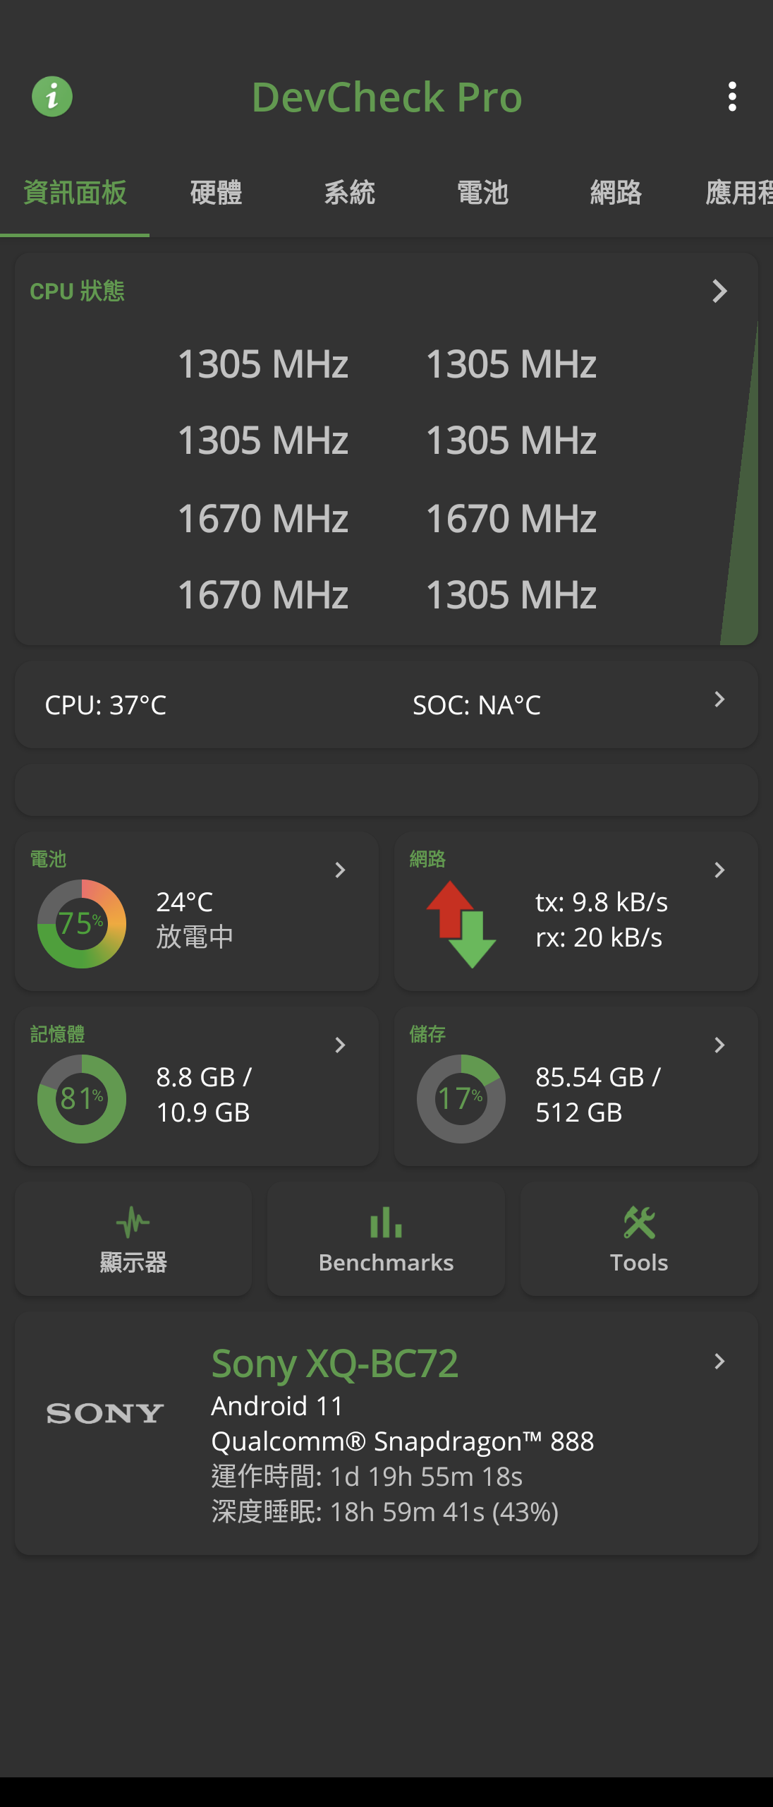Open Benchmarks bar chart icon
Viewport: 773px width, 1807px height.
pyautogui.click(x=386, y=1223)
